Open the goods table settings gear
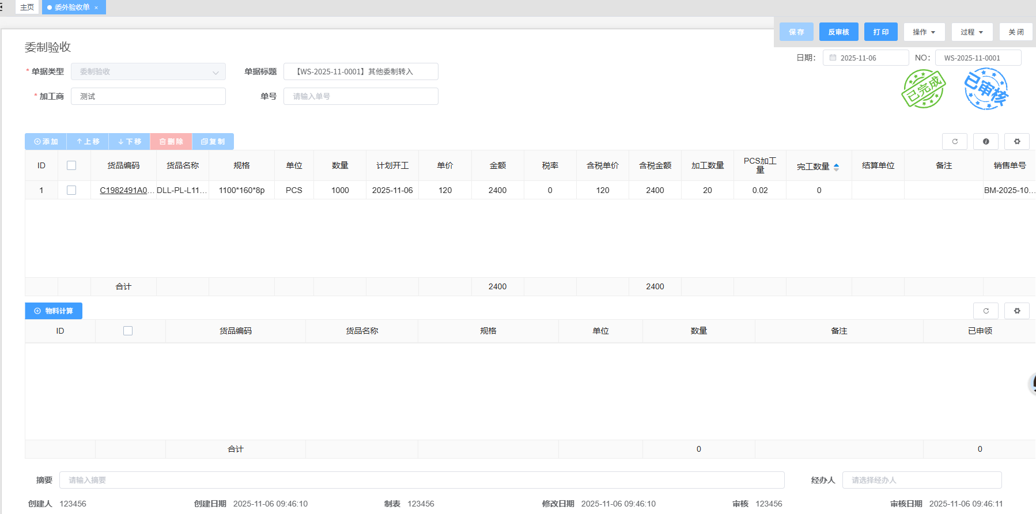 [1017, 141]
